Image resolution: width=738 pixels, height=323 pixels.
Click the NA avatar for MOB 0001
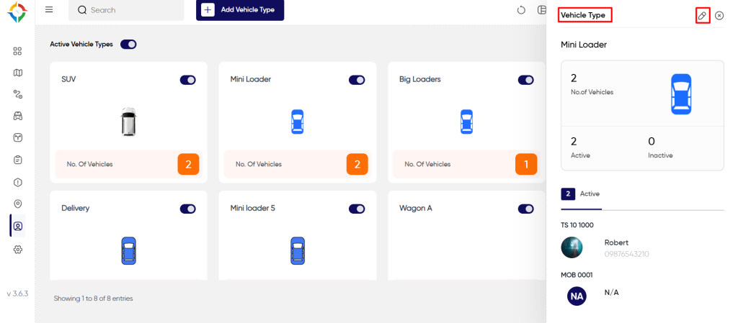click(577, 296)
